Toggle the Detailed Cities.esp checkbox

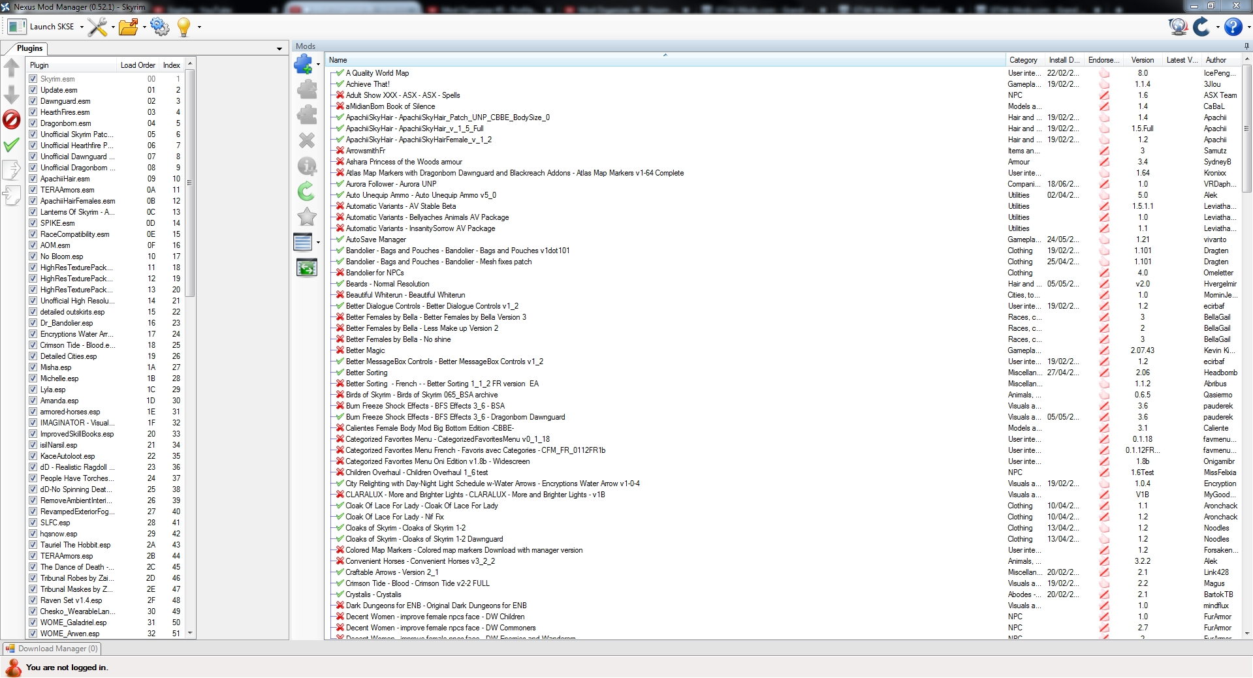(x=33, y=356)
